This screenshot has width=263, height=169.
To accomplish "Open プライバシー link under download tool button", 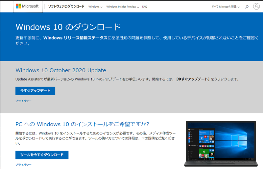I will [23, 165].
